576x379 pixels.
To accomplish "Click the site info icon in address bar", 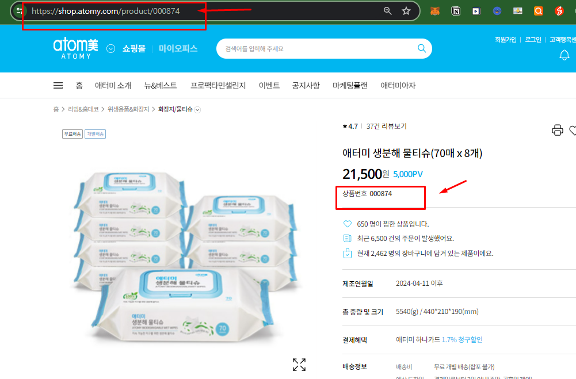I will (19, 11).
